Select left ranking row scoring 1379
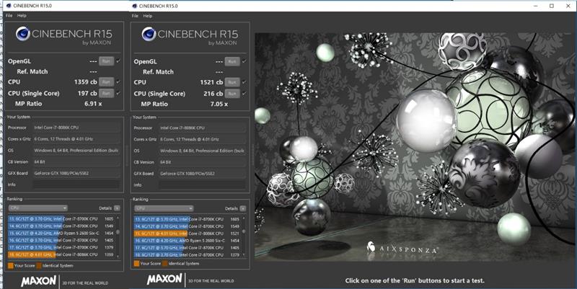The width and height of the screenshot is (577, 289). coord(61,247)
